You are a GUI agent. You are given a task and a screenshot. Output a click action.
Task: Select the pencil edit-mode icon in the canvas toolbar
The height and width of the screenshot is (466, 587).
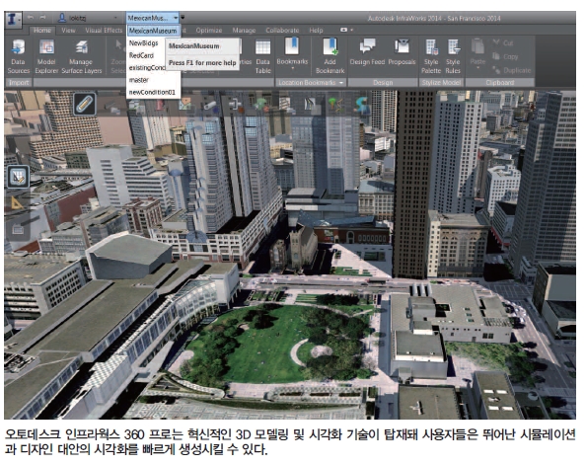click(x=85, y=104)
